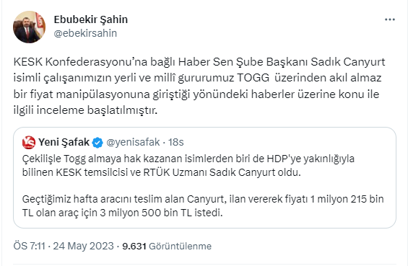
Task: Click the ÖS 7:11 tweet time
Action: pyautogui.click(x=30, y=246)
